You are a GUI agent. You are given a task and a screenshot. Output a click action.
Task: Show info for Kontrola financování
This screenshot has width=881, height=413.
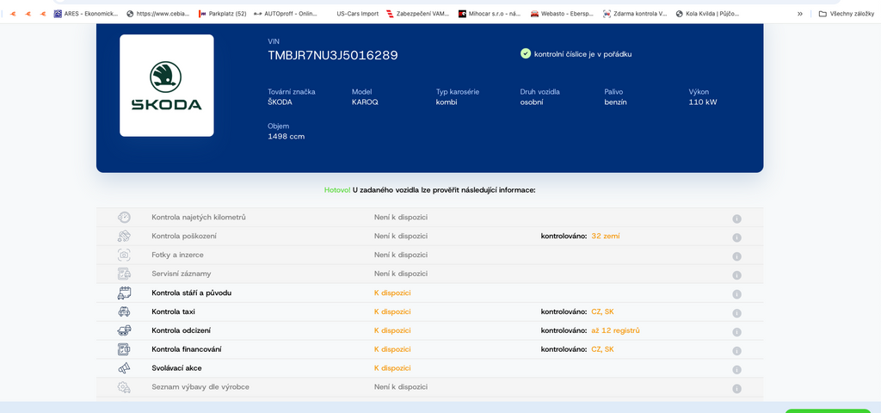[x=736, y=351]
